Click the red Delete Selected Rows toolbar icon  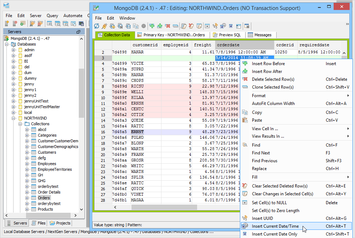pyautogui.click(x=168, y=26)
